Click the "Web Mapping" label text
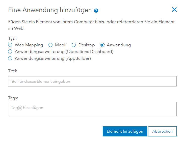185x145 pixels. [29, 45]
